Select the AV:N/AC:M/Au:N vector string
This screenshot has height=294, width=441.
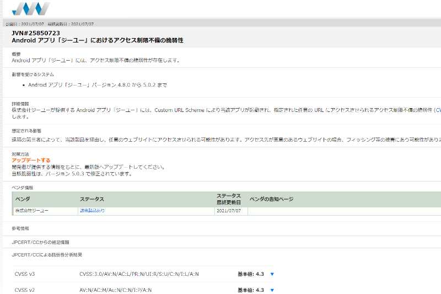115,290
